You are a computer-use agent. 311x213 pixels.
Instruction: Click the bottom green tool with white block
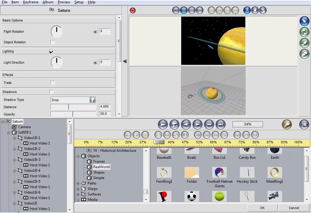(304, 54)
